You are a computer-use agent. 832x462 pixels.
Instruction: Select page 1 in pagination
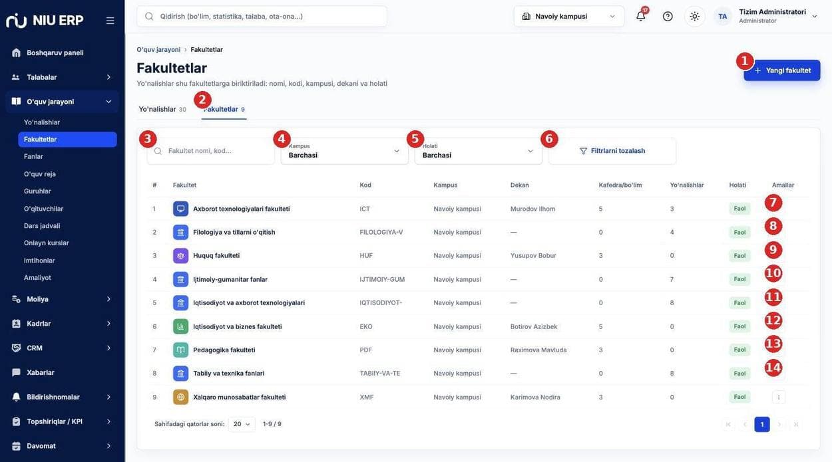click(x=762, y=424)
